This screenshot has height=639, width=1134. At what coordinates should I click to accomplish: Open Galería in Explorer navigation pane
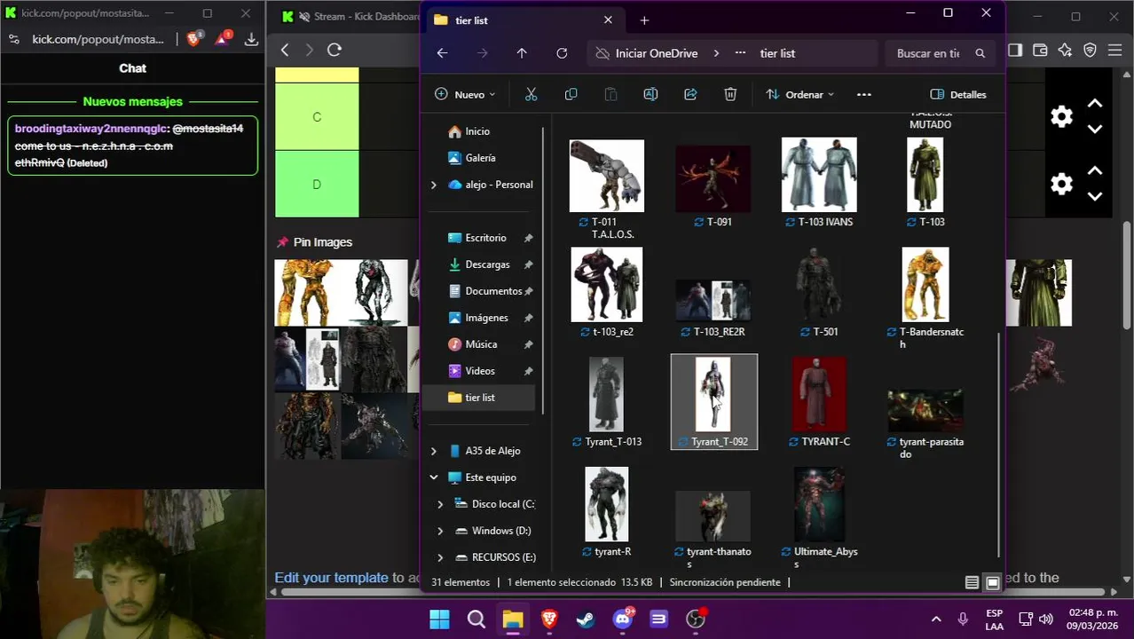click(480, 158)
